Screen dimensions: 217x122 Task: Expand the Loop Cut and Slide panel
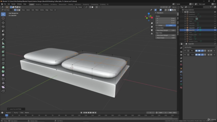tap(16, 109)
